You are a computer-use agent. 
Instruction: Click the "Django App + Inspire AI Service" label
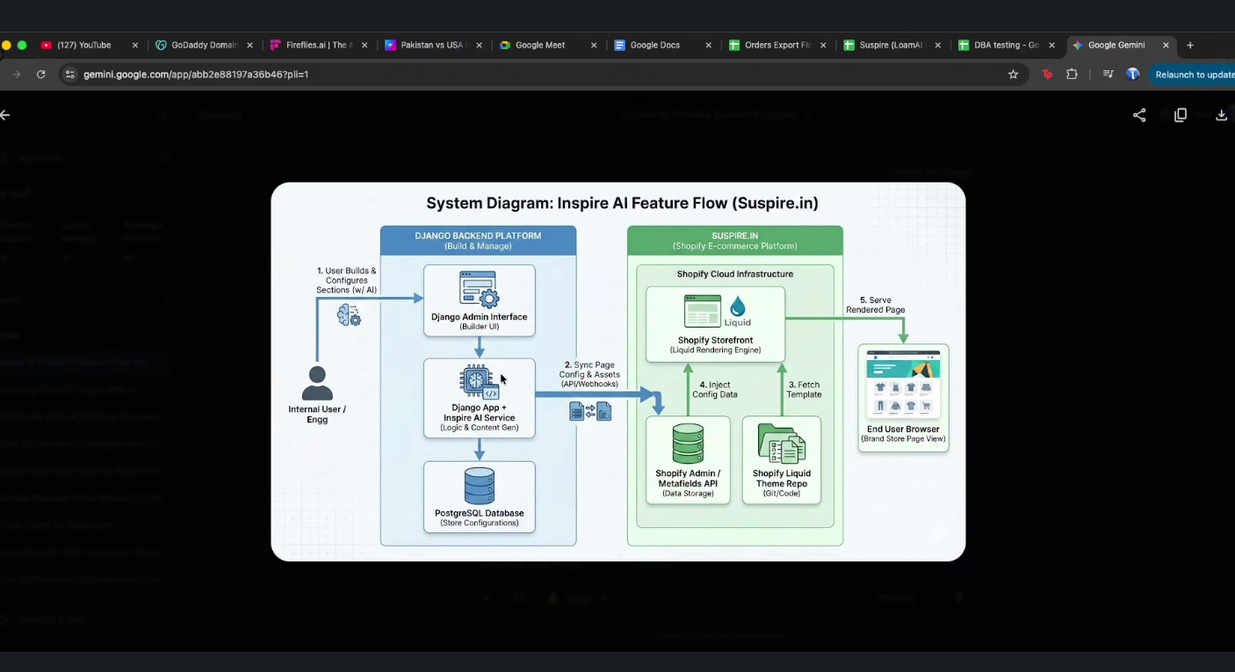pos(480,413)
